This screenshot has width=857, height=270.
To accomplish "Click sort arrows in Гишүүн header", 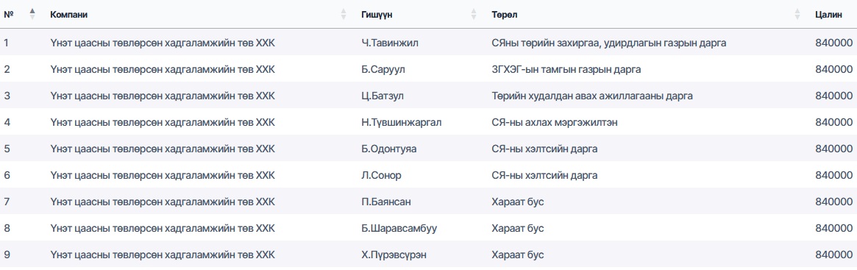I will [x=473, y=14].
